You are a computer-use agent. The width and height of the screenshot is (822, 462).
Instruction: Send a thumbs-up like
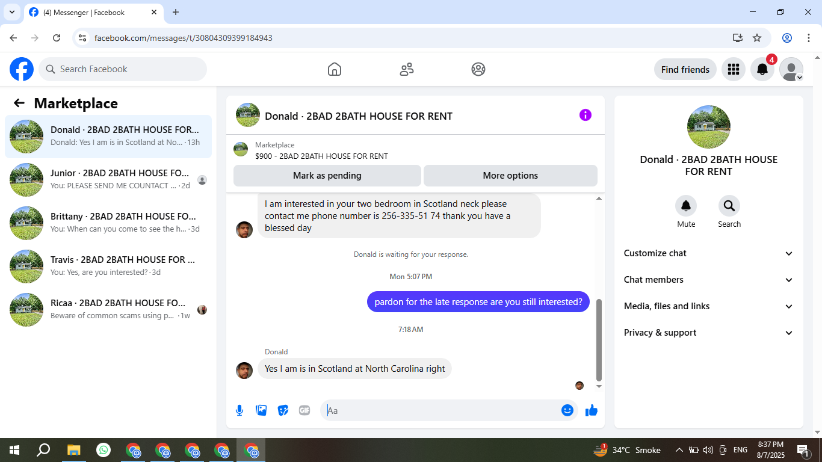point(592,410)
